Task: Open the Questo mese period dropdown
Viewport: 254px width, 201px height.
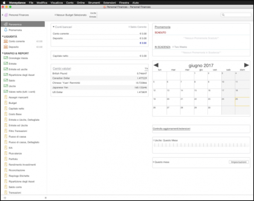Action: (x=161, y=162)
